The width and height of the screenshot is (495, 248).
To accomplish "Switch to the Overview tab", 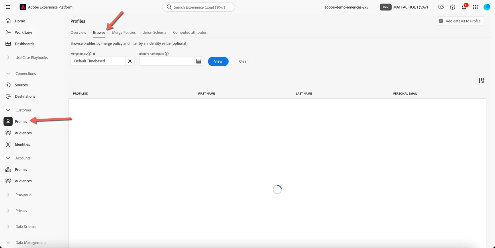I will (78, 32).
